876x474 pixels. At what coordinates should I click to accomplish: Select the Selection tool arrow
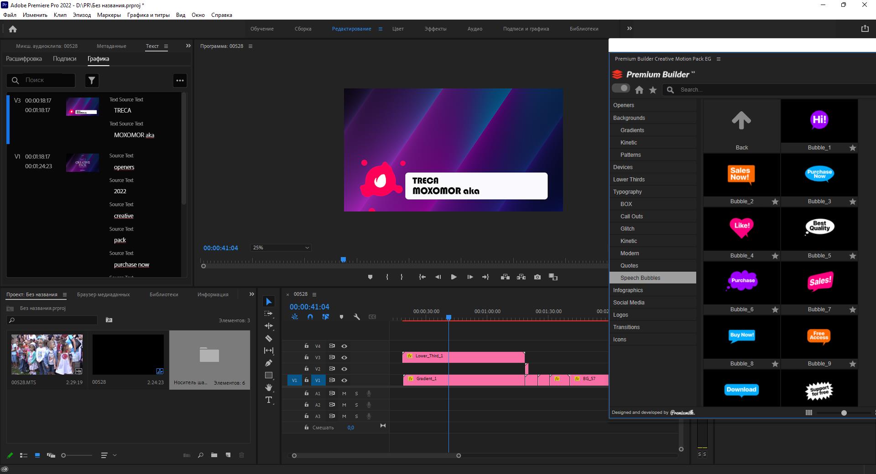(269, 302)
